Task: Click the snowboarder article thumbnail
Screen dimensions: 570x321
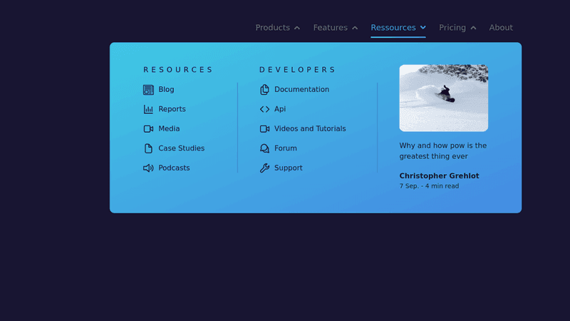Action: coord(443,98)
